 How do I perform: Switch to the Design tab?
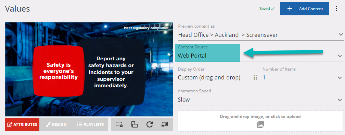(56, 124)
